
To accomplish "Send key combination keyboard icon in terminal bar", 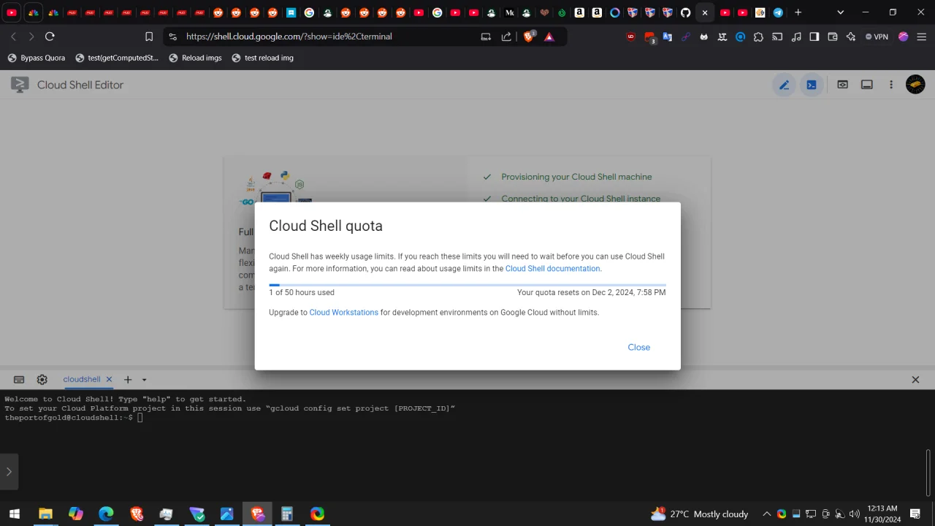I will 19,380.
